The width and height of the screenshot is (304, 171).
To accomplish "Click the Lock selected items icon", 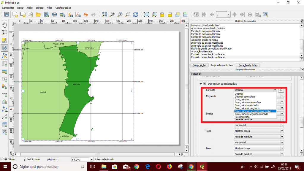I will [x=162, y=14].
